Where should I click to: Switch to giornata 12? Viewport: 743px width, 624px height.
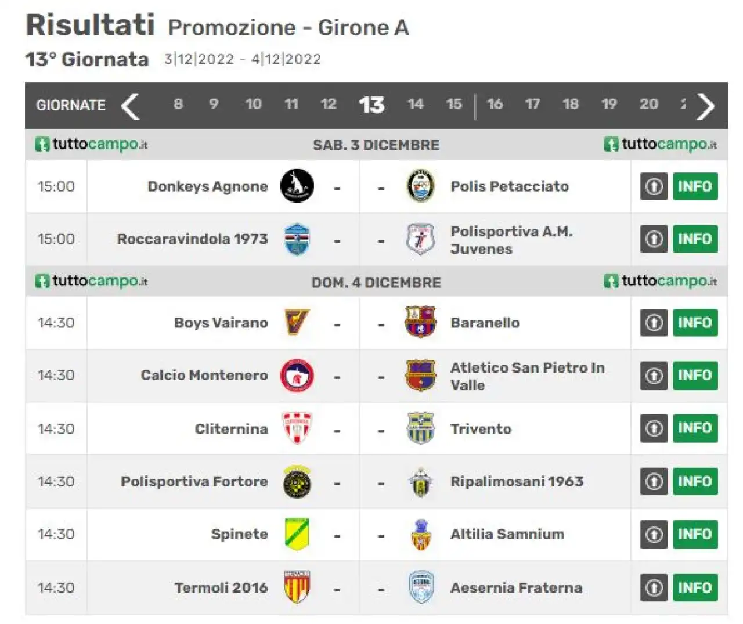click(x=329, y=104)
